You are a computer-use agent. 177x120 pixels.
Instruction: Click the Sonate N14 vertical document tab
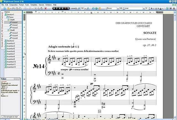point(2,30)
